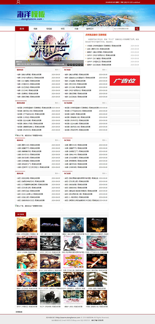This screenshot has width=155, height=324.
Task: Click the first broken default ad image
Action: coord(29,135)
